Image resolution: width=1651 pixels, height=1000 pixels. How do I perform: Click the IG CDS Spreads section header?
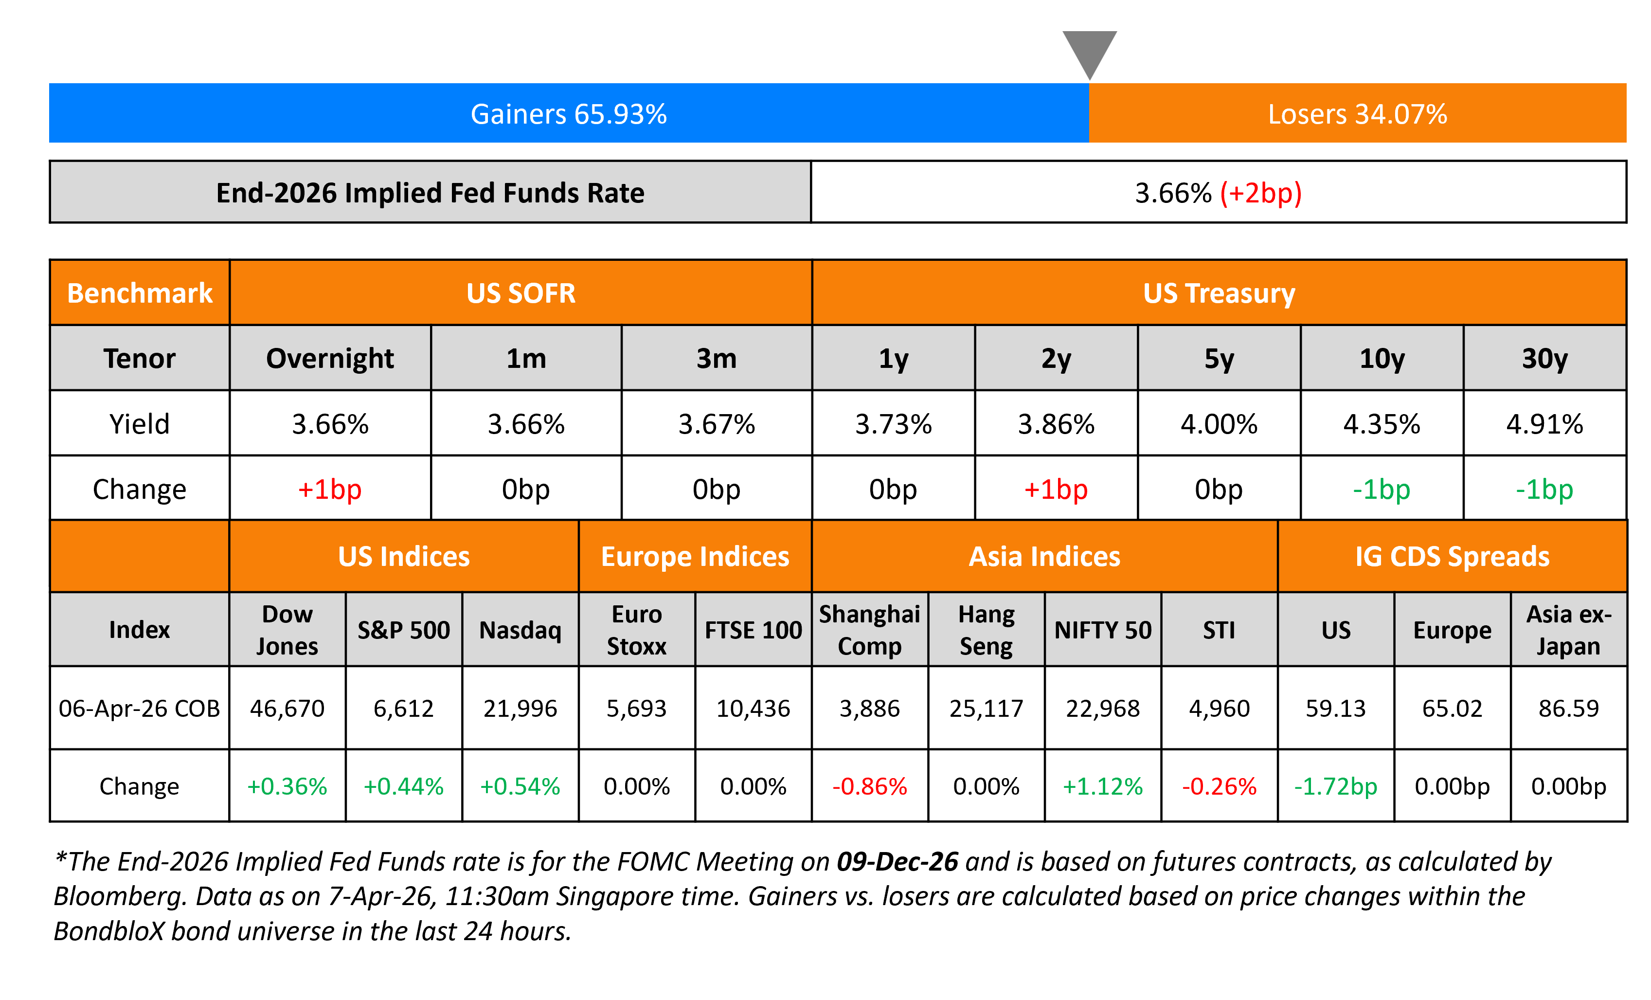(1452, 556)
